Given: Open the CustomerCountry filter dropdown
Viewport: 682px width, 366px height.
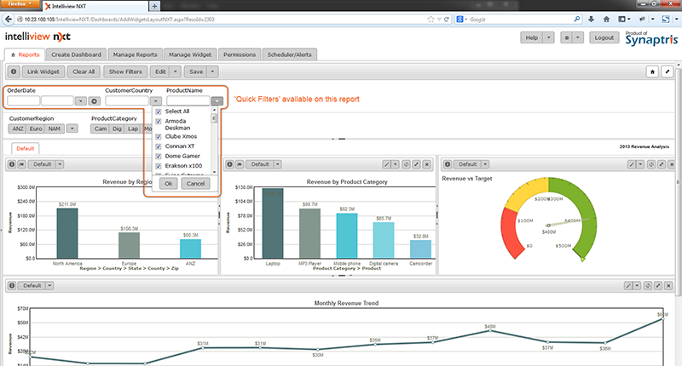Looking at the screenshot, I should 155,100.
